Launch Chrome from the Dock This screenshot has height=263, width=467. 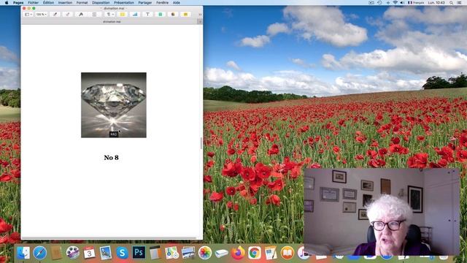(255, 253)
